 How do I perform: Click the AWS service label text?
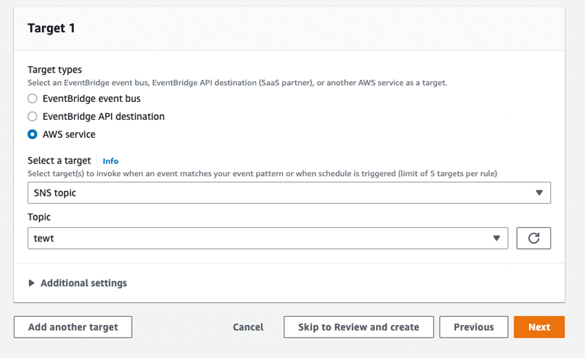pos(69,134)
